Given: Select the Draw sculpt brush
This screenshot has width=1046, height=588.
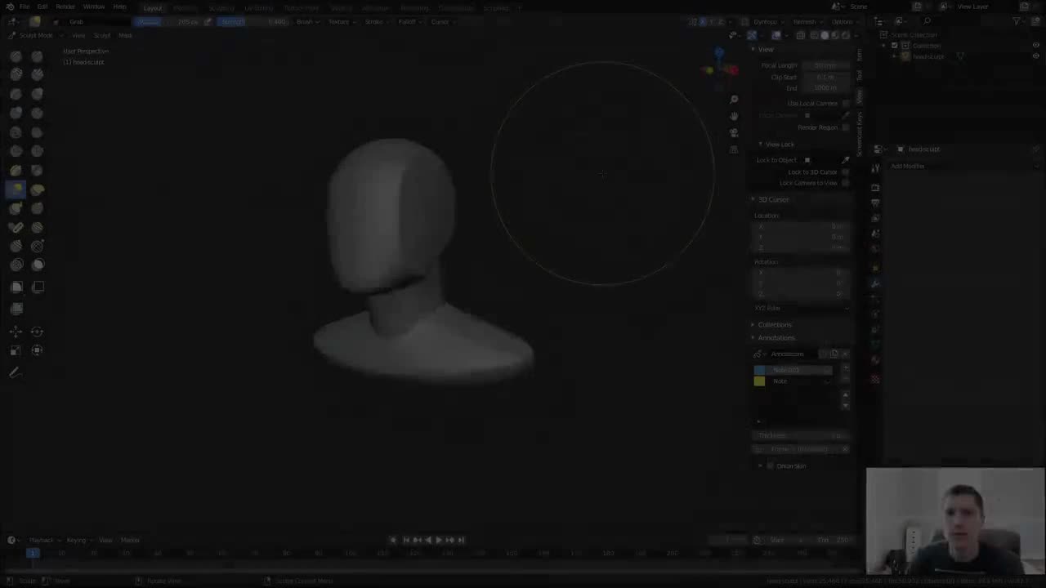Looking at the screenshot, I should point(16,56).
